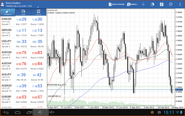
Task: Select the #22487289 buy order line label
Action: click(57, 85)
